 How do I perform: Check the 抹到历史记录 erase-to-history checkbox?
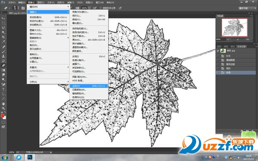[x=101, y=8]
